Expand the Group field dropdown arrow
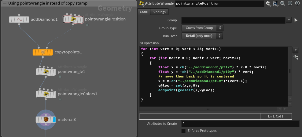This screenshot has height=137, width=302. click(289, 20)
